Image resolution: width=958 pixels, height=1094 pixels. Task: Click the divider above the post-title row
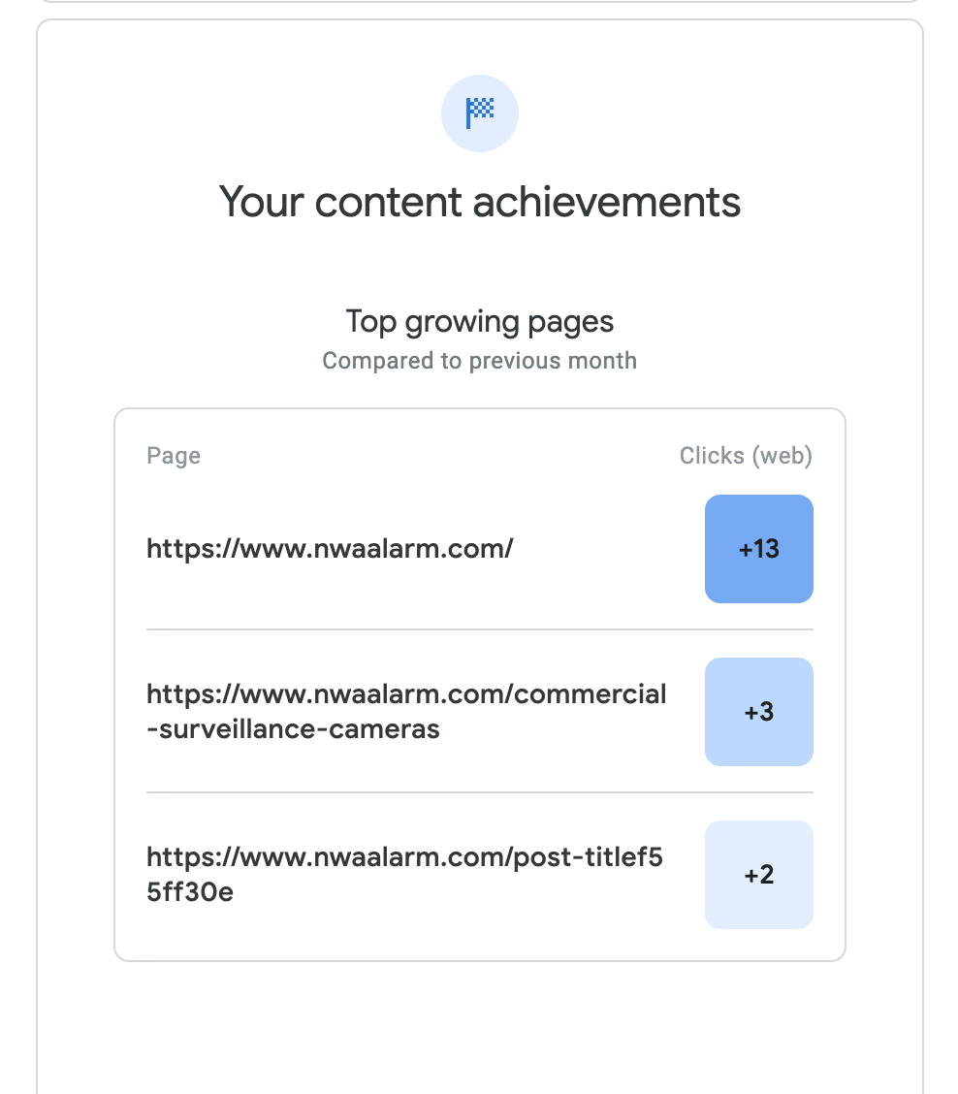pos(479,792)
